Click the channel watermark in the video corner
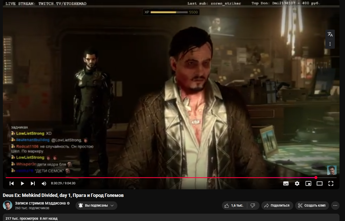The height and width of the screenshot is (221, 345). (332, 170)
